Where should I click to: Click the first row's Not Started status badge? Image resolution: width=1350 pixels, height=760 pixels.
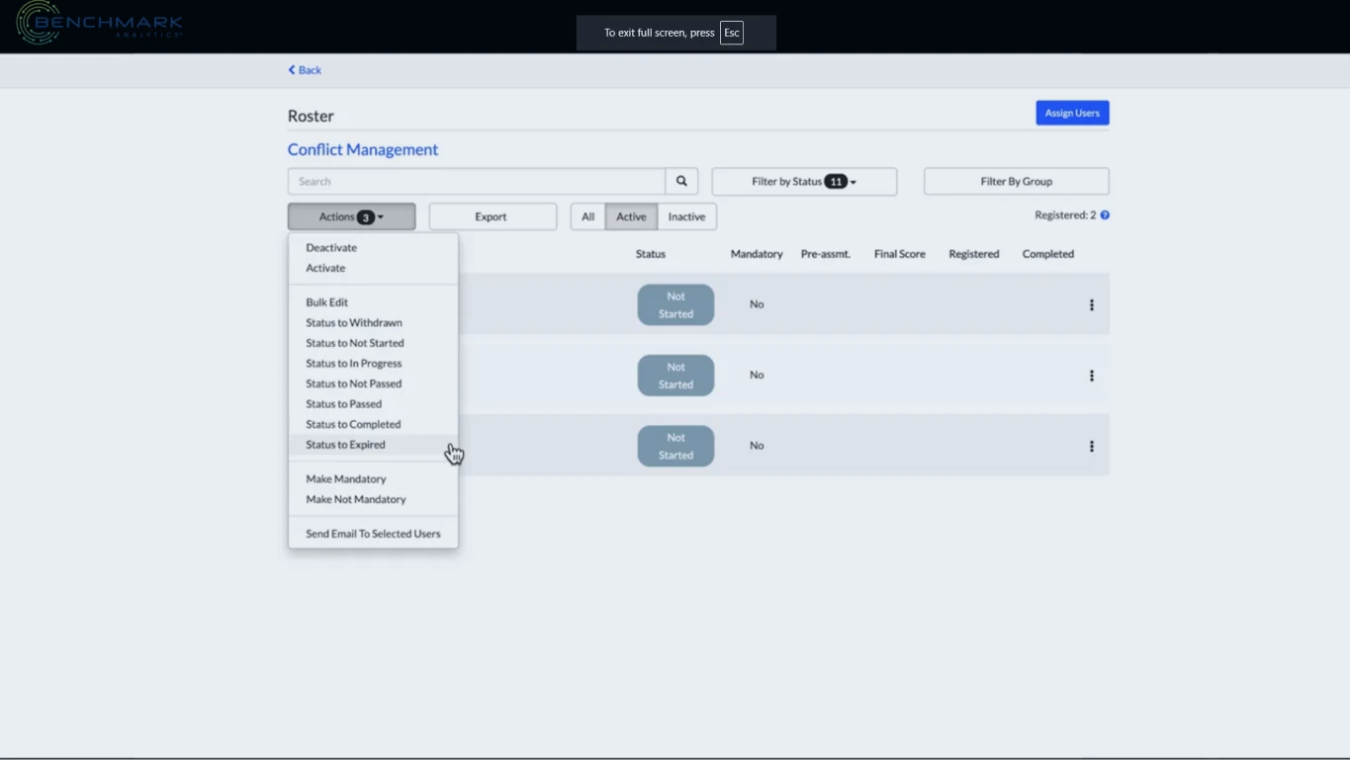[675, 305]
